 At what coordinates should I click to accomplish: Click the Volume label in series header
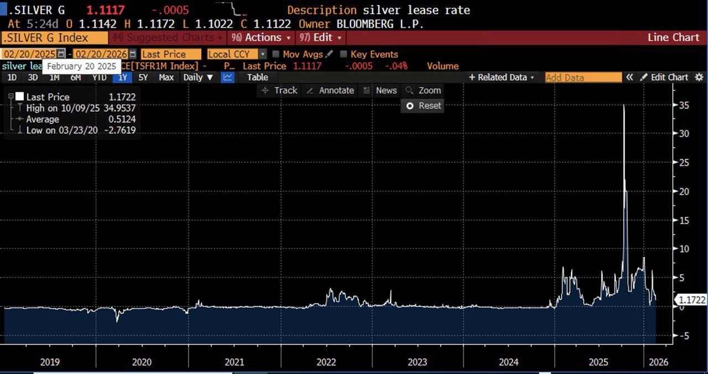(442, 66)
